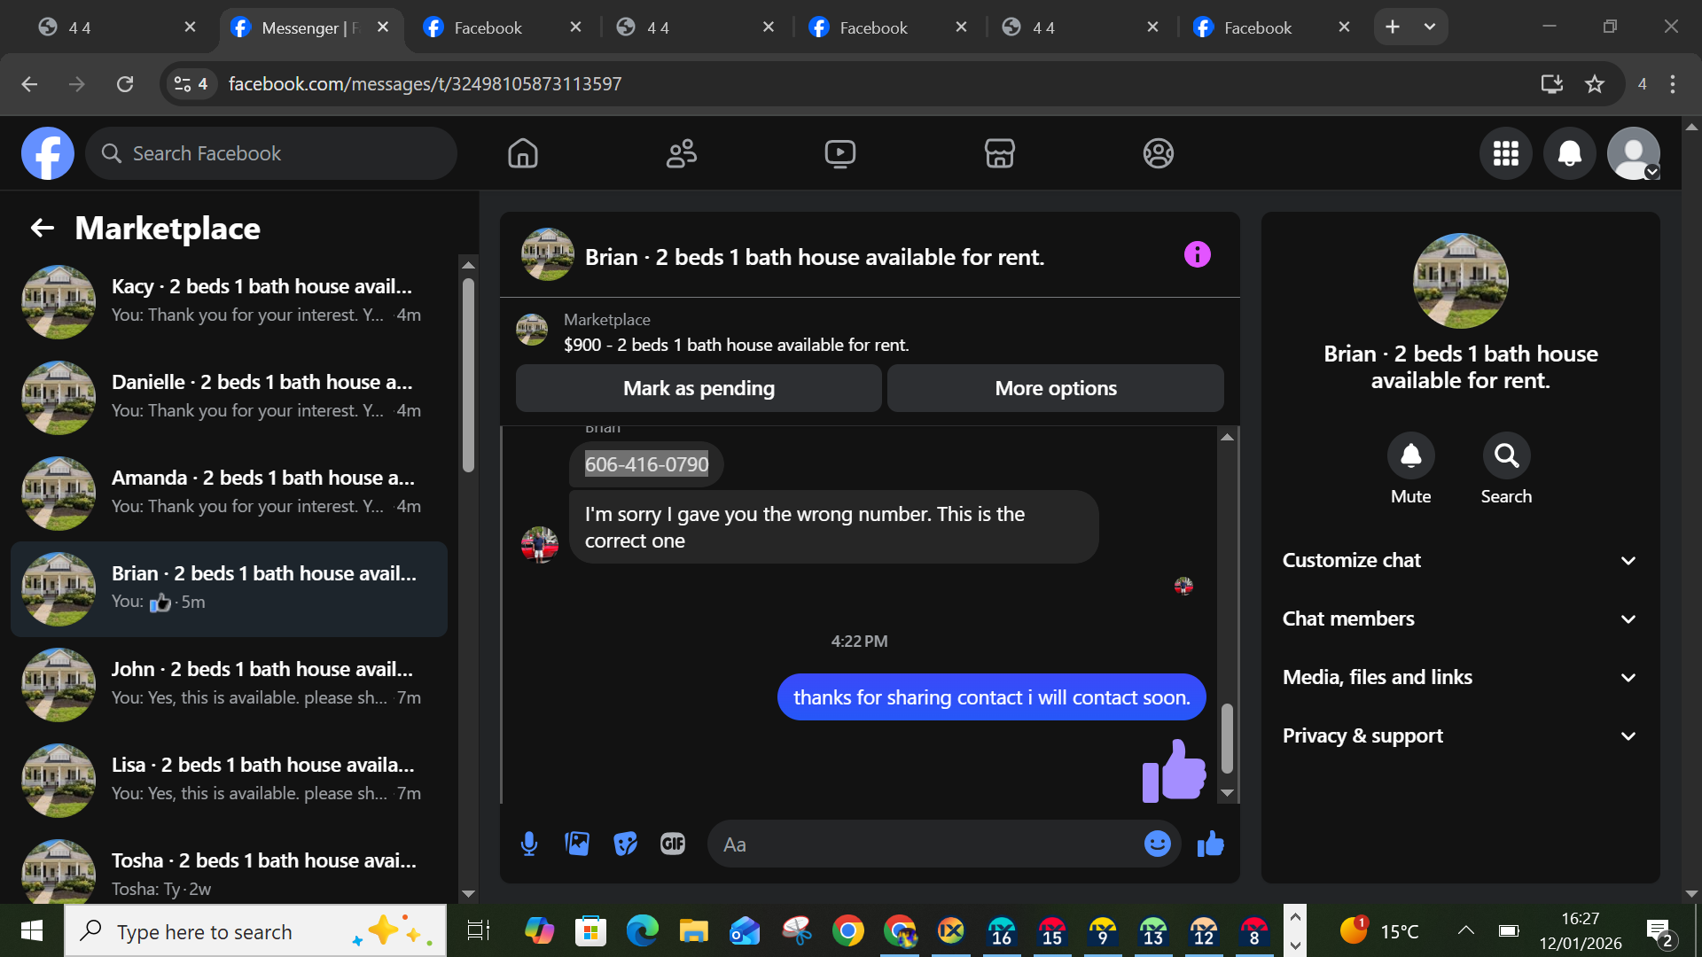Attach a photo using the image icon

577,844
